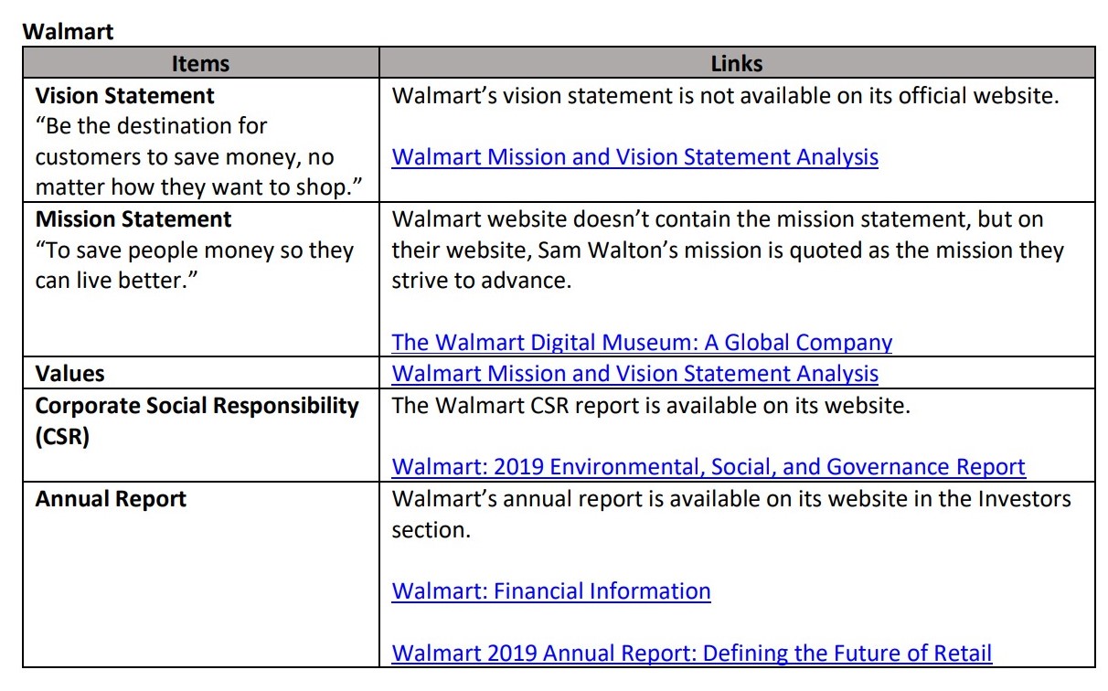Open The Walmart Digital Museum link
Image resolution: width=1108 pixels, height=691 pixels.
click(642, 343)
